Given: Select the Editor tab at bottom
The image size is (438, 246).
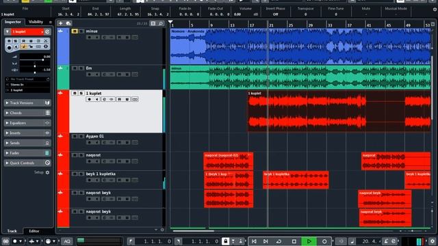Looking at the screenshot, I should click(34, 231).
